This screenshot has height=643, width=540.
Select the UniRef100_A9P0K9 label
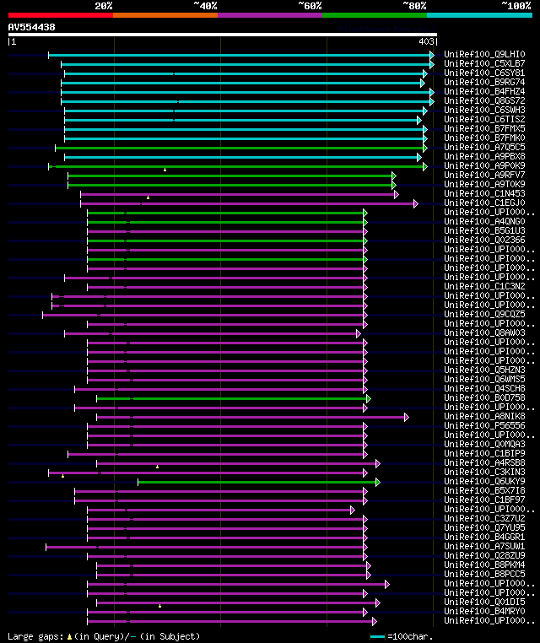[x=484, y=165]
